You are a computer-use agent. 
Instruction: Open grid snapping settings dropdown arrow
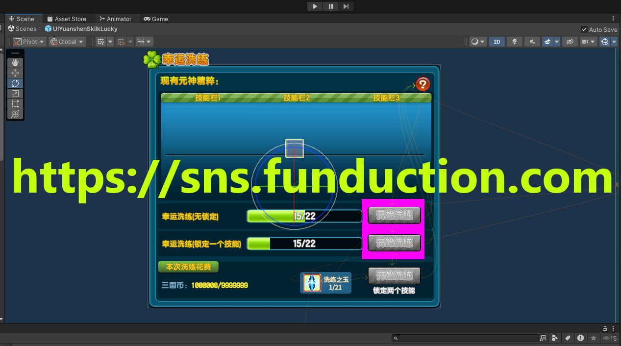(x=130, y=42)
